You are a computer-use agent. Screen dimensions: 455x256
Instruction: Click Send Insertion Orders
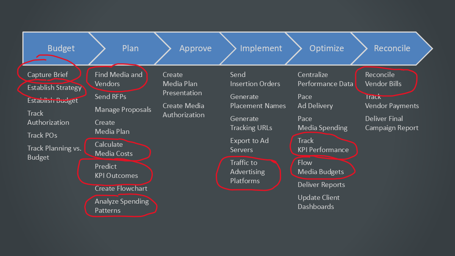coord(255,79)
